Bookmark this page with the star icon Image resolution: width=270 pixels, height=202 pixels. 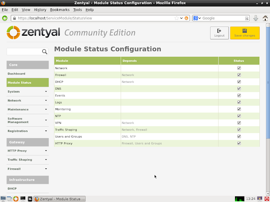coord(176,18)
